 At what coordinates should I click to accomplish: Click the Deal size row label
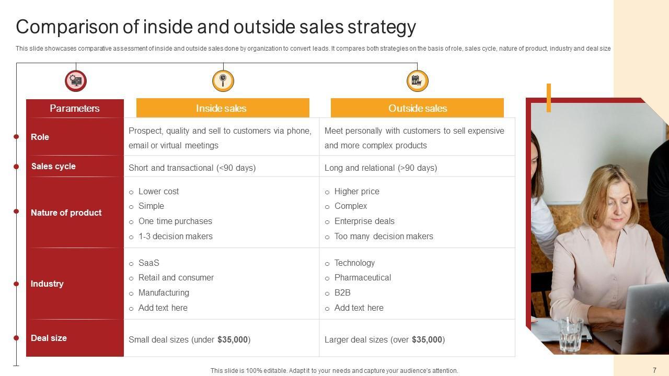click(49, 338)
